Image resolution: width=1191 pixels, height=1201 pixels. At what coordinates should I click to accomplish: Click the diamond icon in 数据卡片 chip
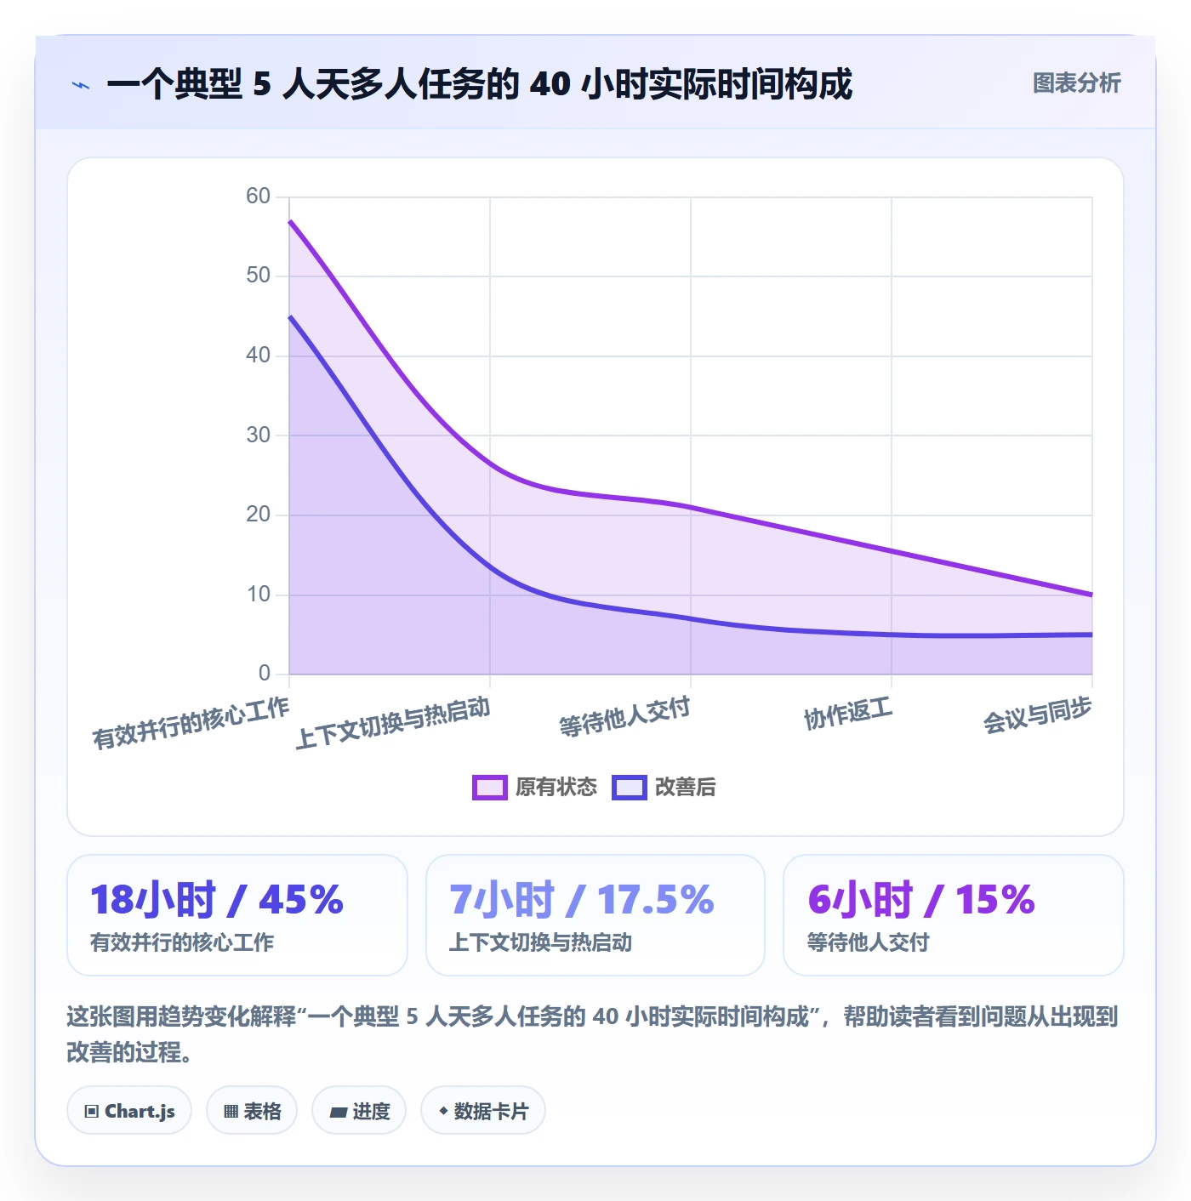point(443,1111)
